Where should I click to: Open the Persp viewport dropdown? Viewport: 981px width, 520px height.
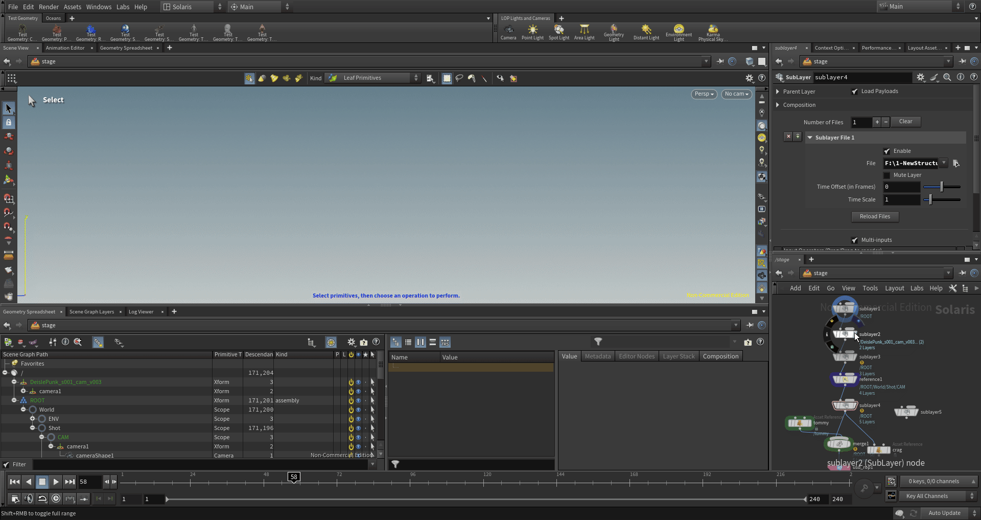[704, 94]
